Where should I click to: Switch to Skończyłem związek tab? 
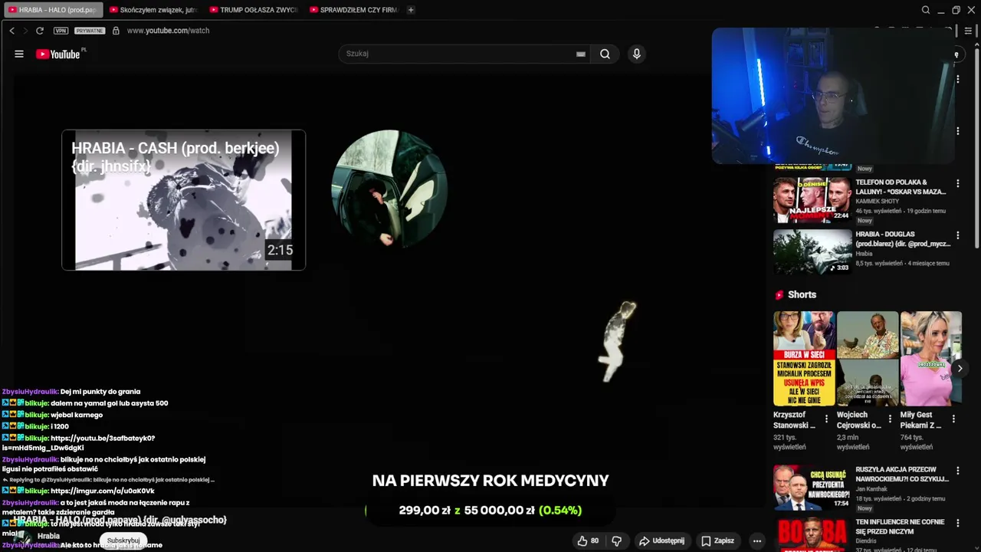153,10
